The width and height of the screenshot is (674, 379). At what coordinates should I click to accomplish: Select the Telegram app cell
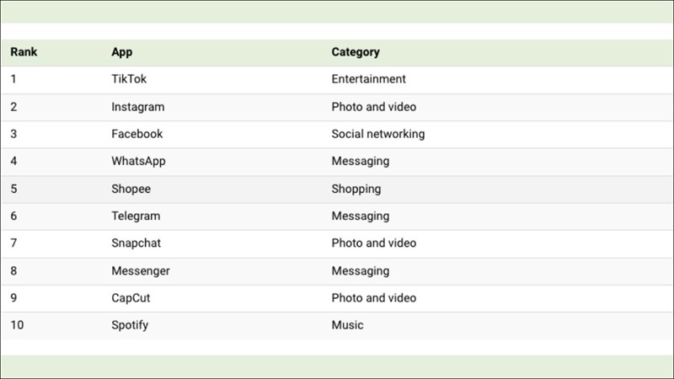136,216
